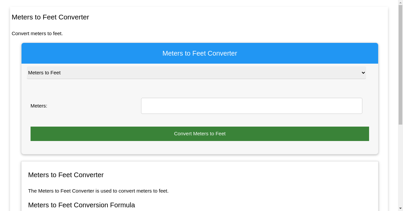Image resolution: width=403 pixels, height=211 pixels.
Task: Open the Meters to Feet conversion dropdown
Action: pos(196,73)
